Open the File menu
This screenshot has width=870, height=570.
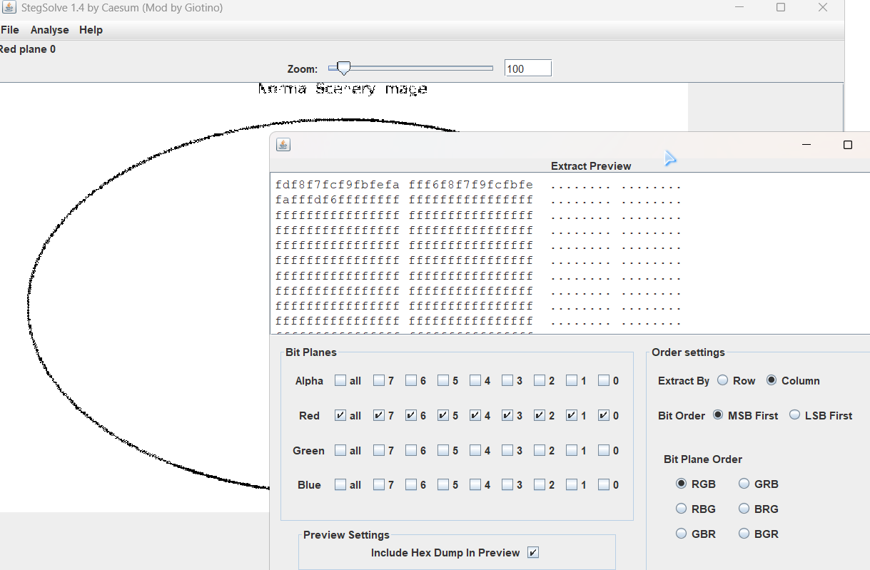(10, 30)
